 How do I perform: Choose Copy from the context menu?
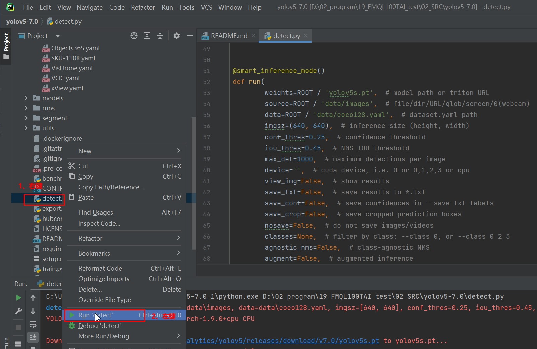tap(124, 176)
